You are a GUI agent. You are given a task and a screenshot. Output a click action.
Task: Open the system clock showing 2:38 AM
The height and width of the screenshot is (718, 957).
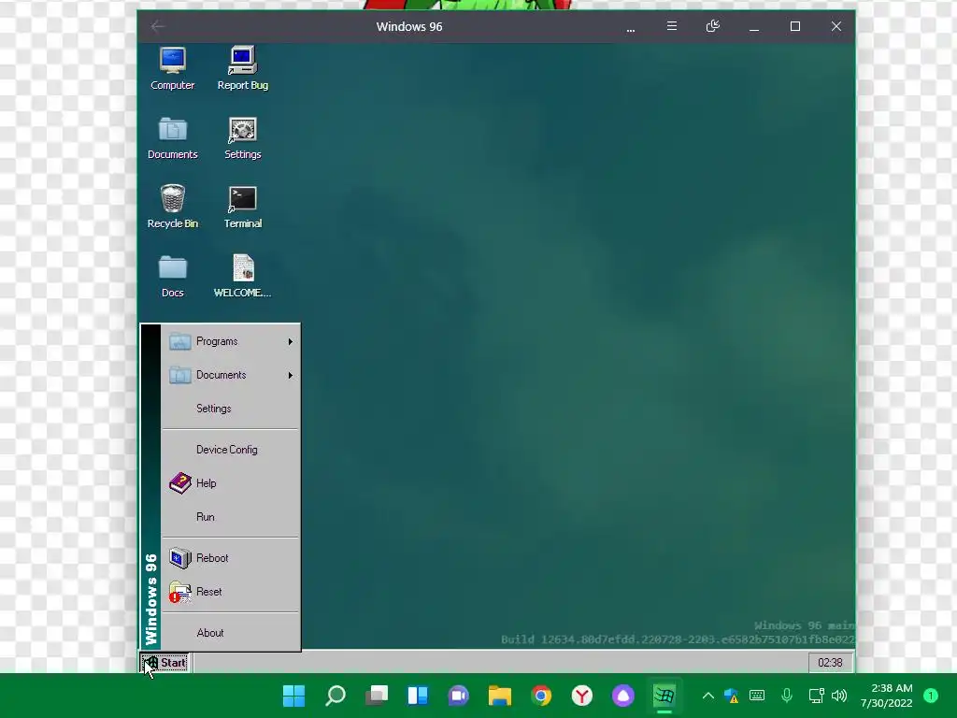click(886, 696)
